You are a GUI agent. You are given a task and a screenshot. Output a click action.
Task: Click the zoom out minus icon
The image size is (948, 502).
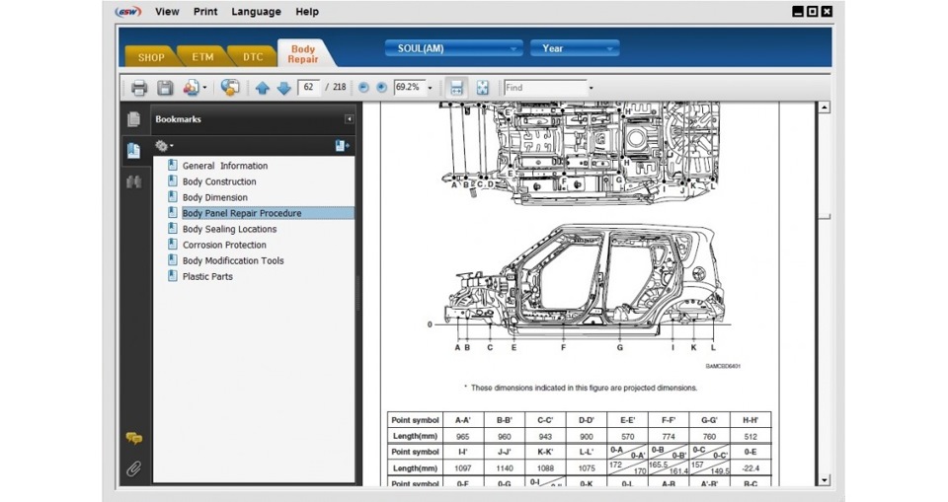click(363, 88)
